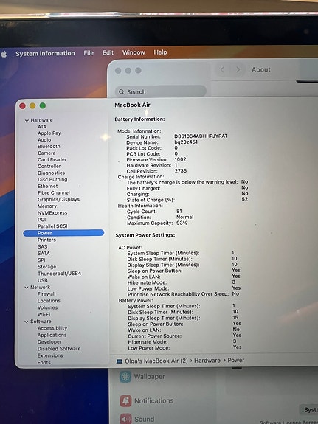Select SAS in the sidebar
318x424 pixels.
(43, 246)
